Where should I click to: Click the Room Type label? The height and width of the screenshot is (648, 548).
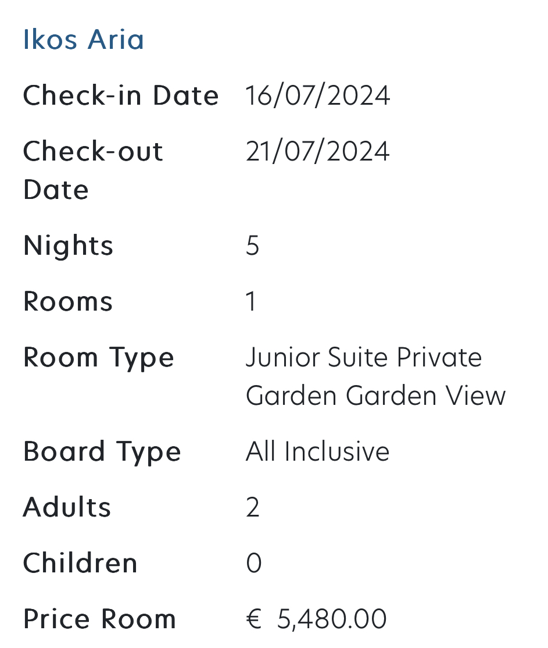(x=98, y=357)
